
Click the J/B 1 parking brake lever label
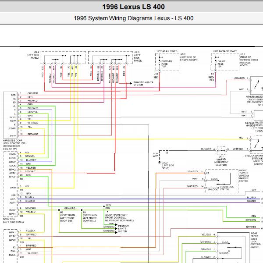point(249,60)
